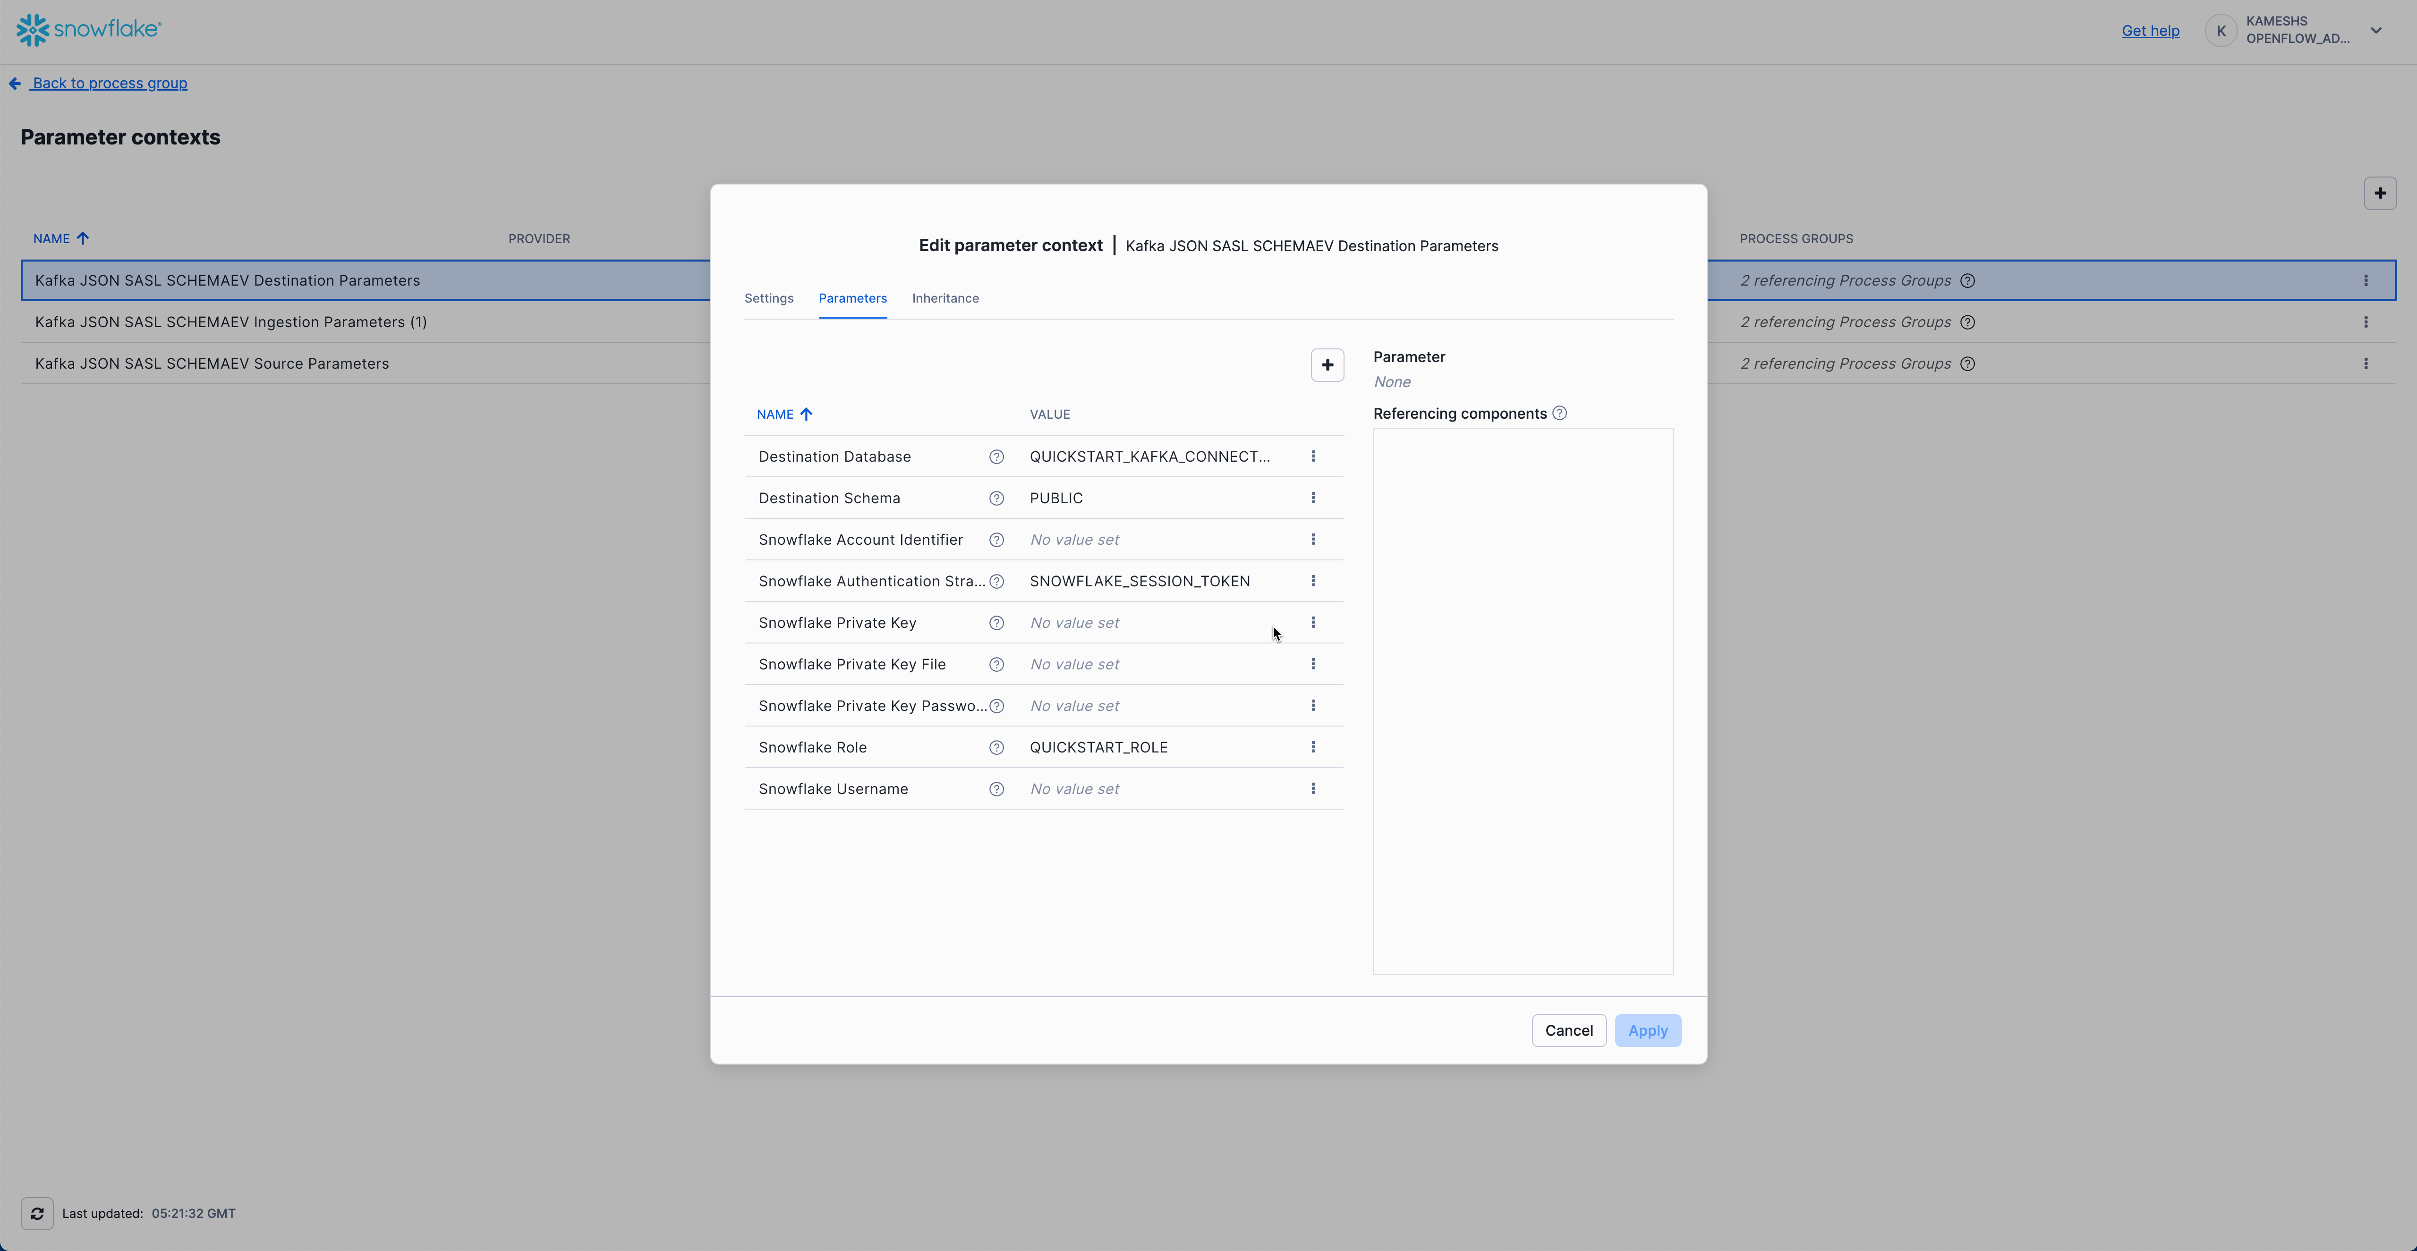This screenshot has width=2417, height=1251.
Task: Click the add parameter context plus button
Action: tap(2381, 193)
